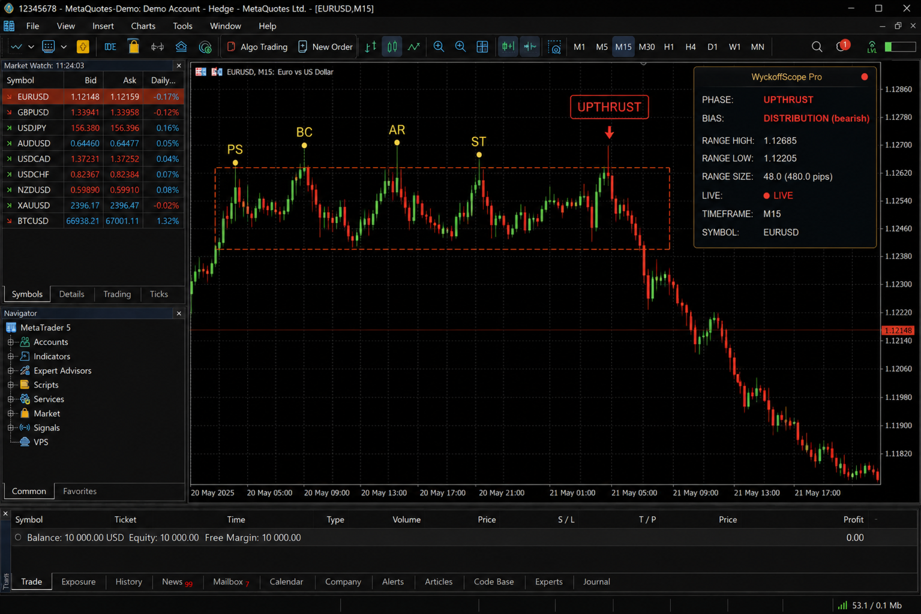Open the History tab in Toolbox
Screen dimensions: 921x614
point(129,582)
